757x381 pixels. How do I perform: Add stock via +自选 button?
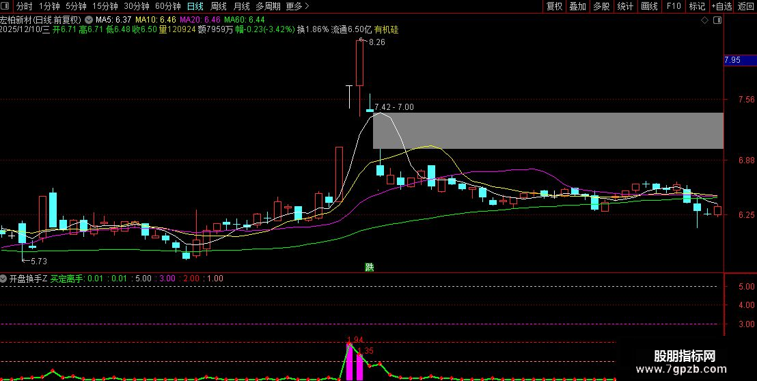click(721, 6)
